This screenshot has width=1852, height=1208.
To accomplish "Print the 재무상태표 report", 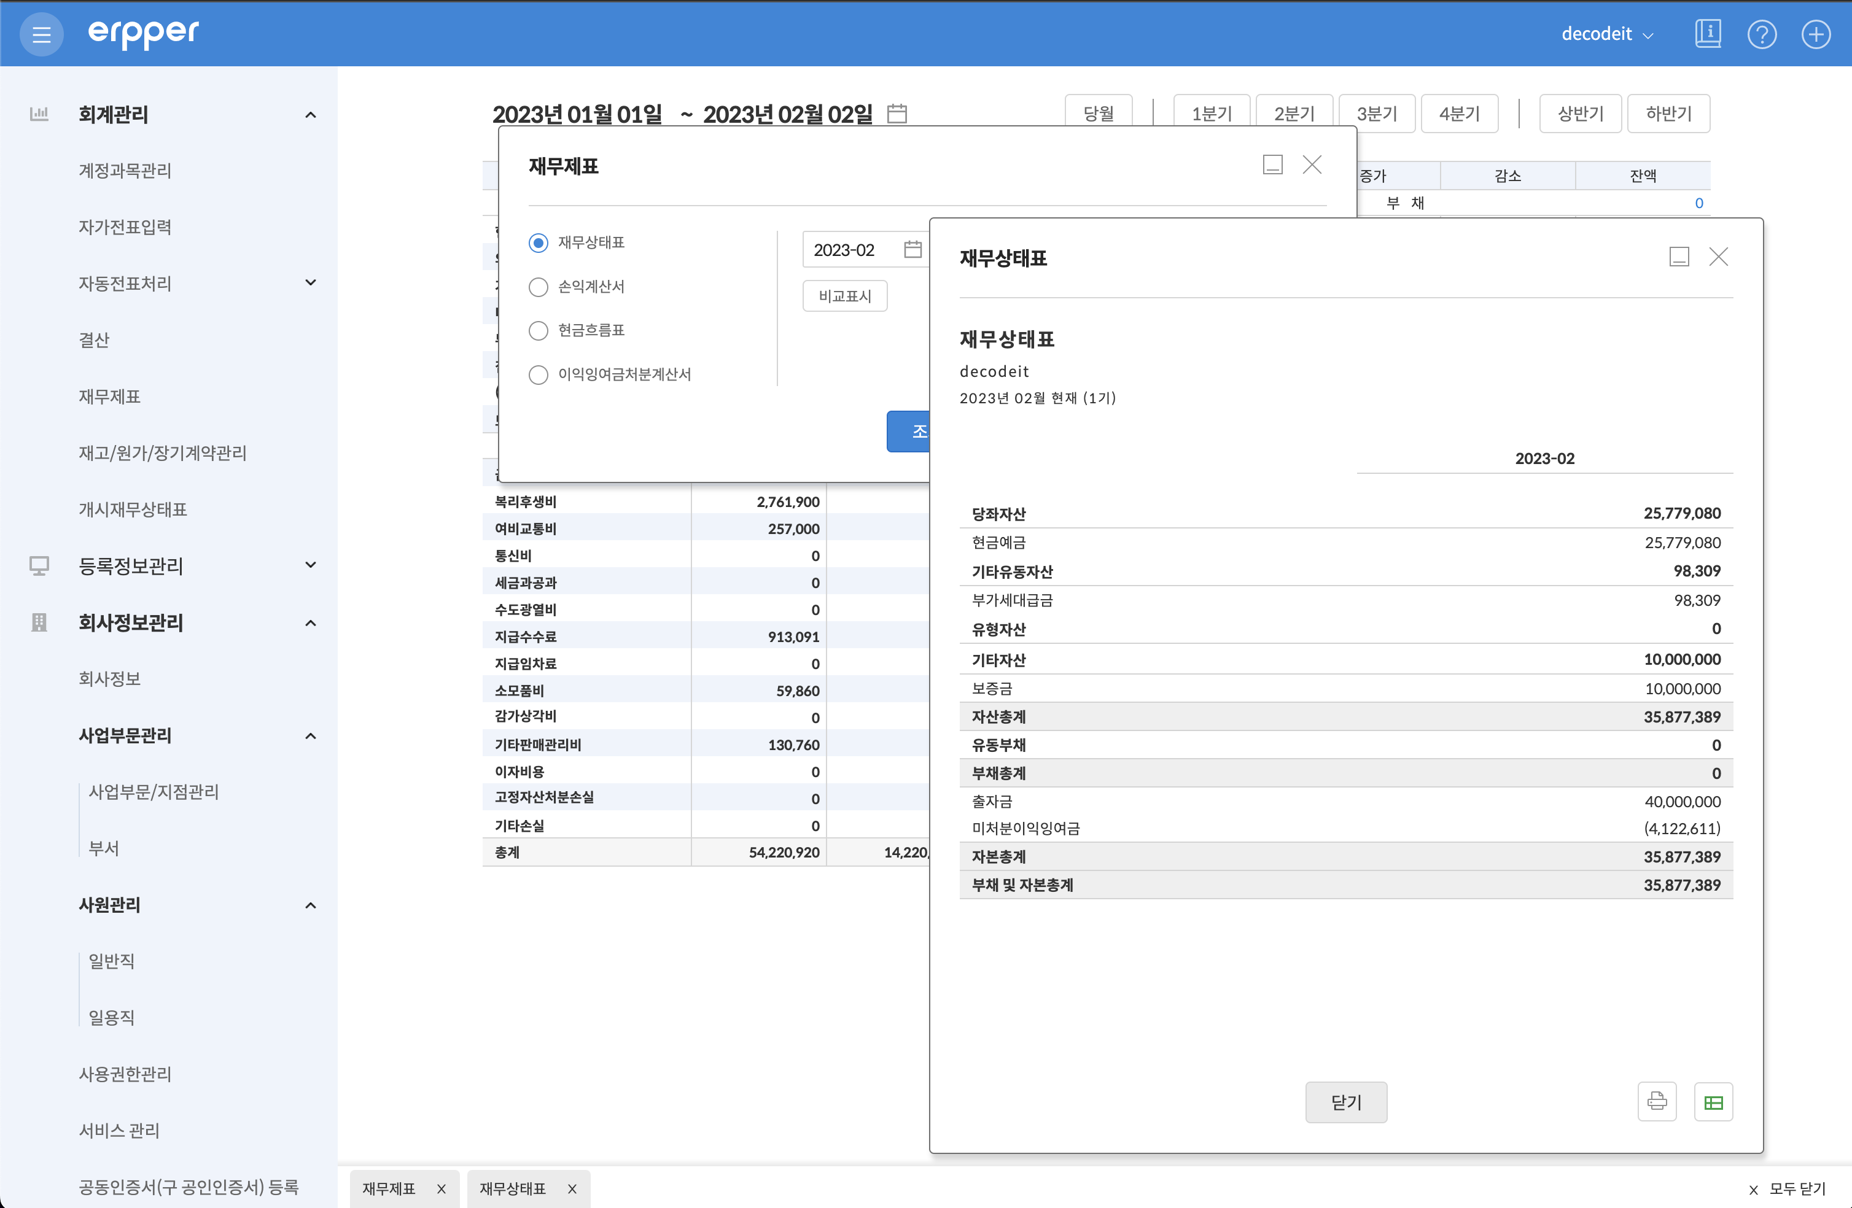I will (x=1657, y=1101).
